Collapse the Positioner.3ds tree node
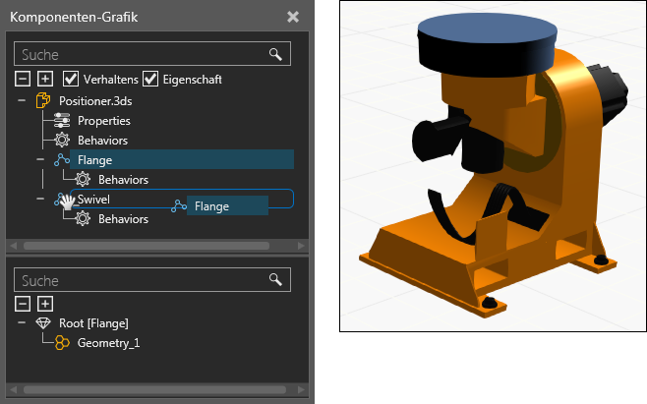The width and height of the screenshot is (647, 404). [22, 100]
